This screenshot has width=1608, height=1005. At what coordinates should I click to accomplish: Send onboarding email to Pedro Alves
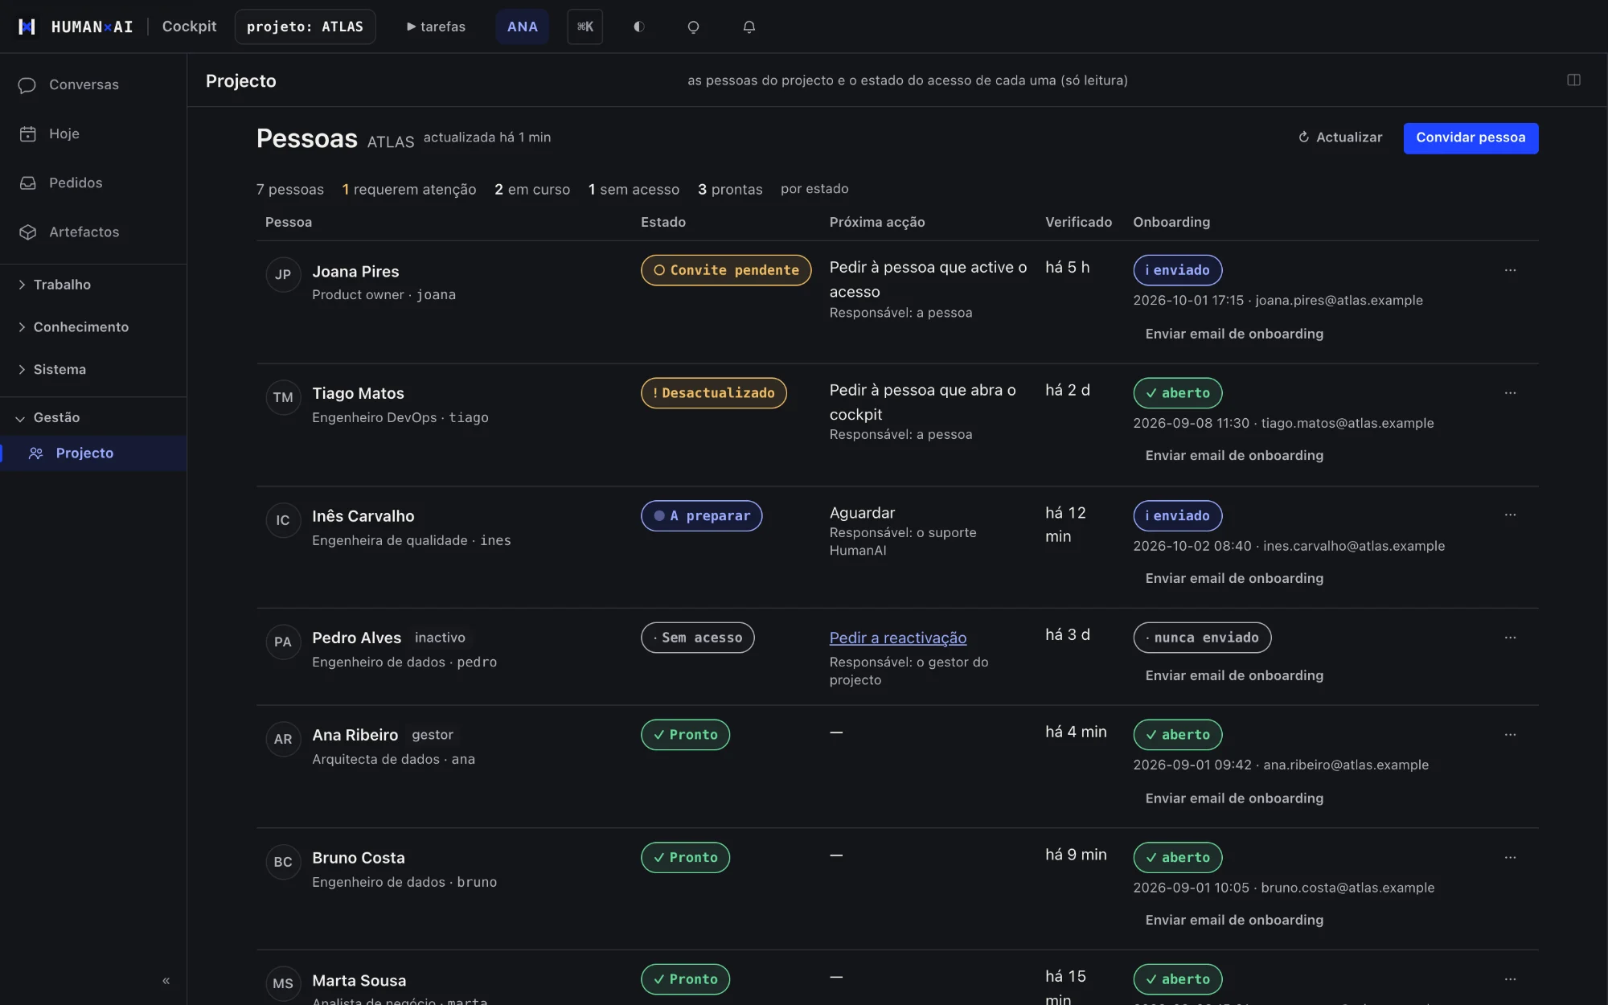(x=1234, y=675)
